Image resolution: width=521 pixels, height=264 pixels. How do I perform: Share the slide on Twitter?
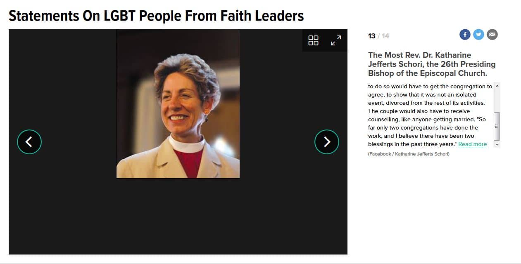pyautogui.click(x=478, y=35)
